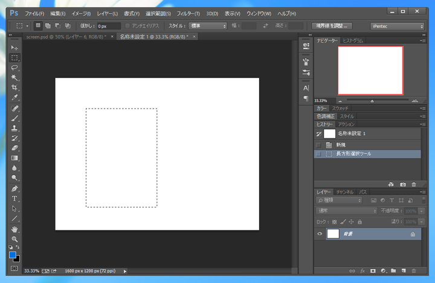Select the Pen tool
Image resolution: width=435 pixels, height=283 pixels.
(x=14, y=189)
